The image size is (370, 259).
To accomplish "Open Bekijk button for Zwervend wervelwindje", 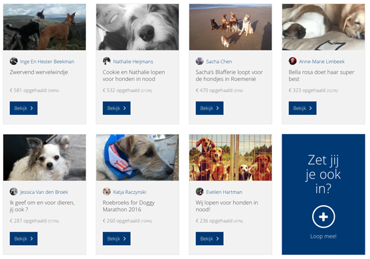I will click(24, 108).
